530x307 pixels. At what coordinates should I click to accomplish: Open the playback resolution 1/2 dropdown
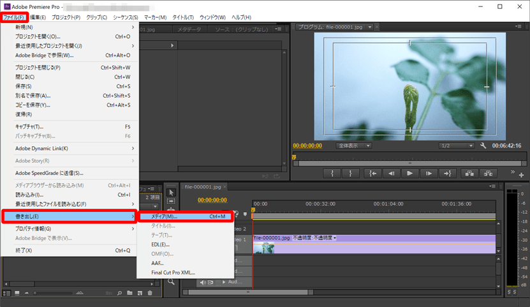[x=457, y=146]
